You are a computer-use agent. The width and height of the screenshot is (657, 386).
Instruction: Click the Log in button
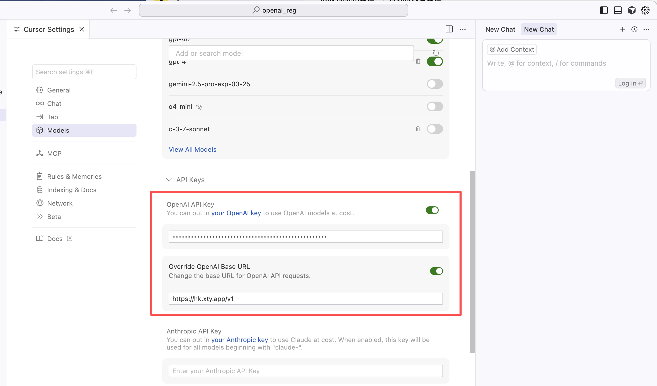pyautogui.click(x=630, y=83)
